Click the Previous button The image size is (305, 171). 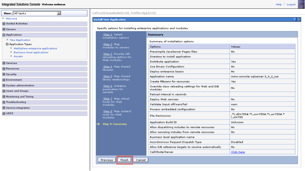pos(107,160)
